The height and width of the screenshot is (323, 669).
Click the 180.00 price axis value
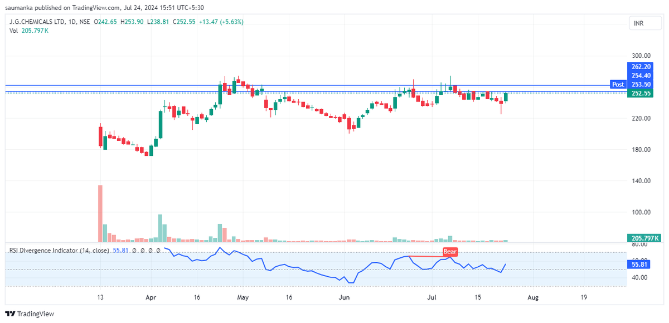[x=642, y=149]
